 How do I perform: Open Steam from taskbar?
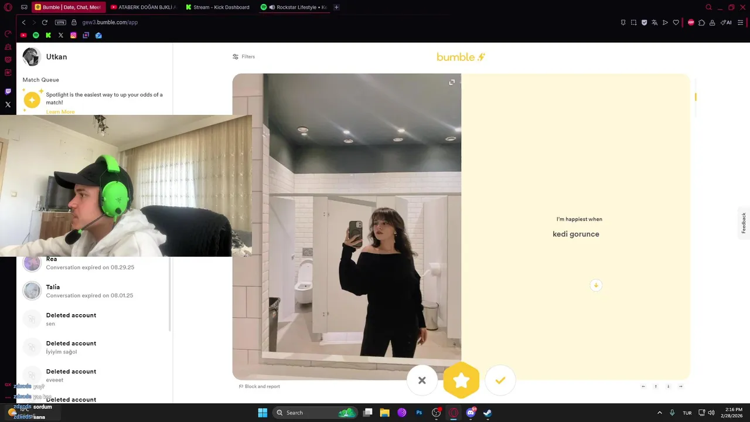(x=487, y=413)
